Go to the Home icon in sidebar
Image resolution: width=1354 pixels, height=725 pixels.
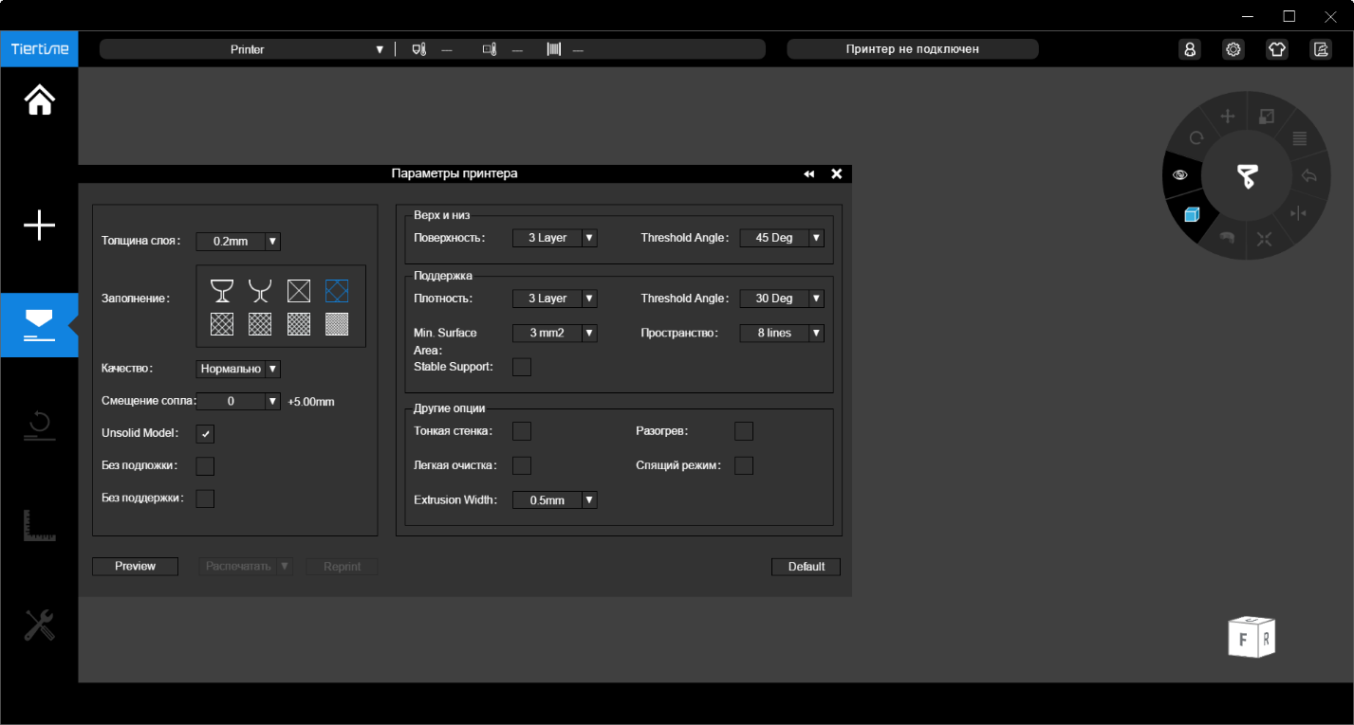(x=39, y=100)
